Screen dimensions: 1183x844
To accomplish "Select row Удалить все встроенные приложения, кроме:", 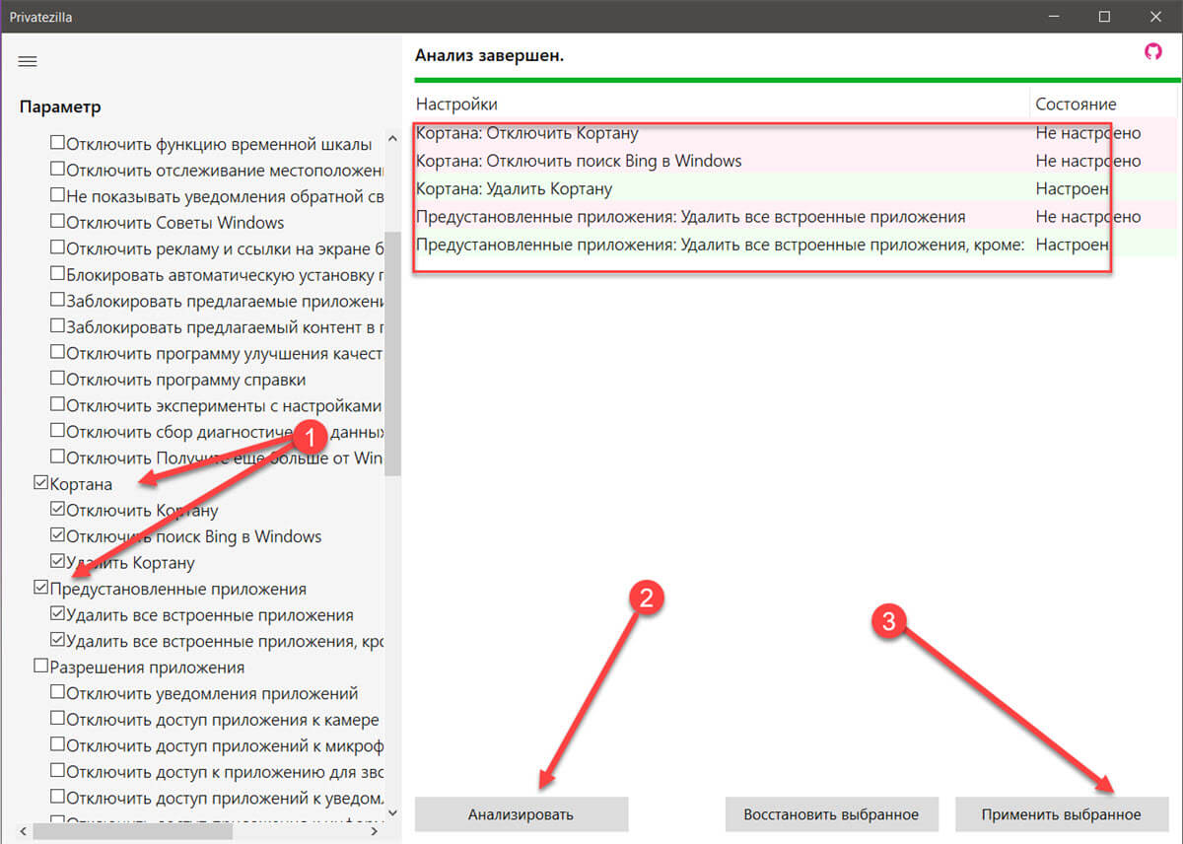I will pos(796,245).
